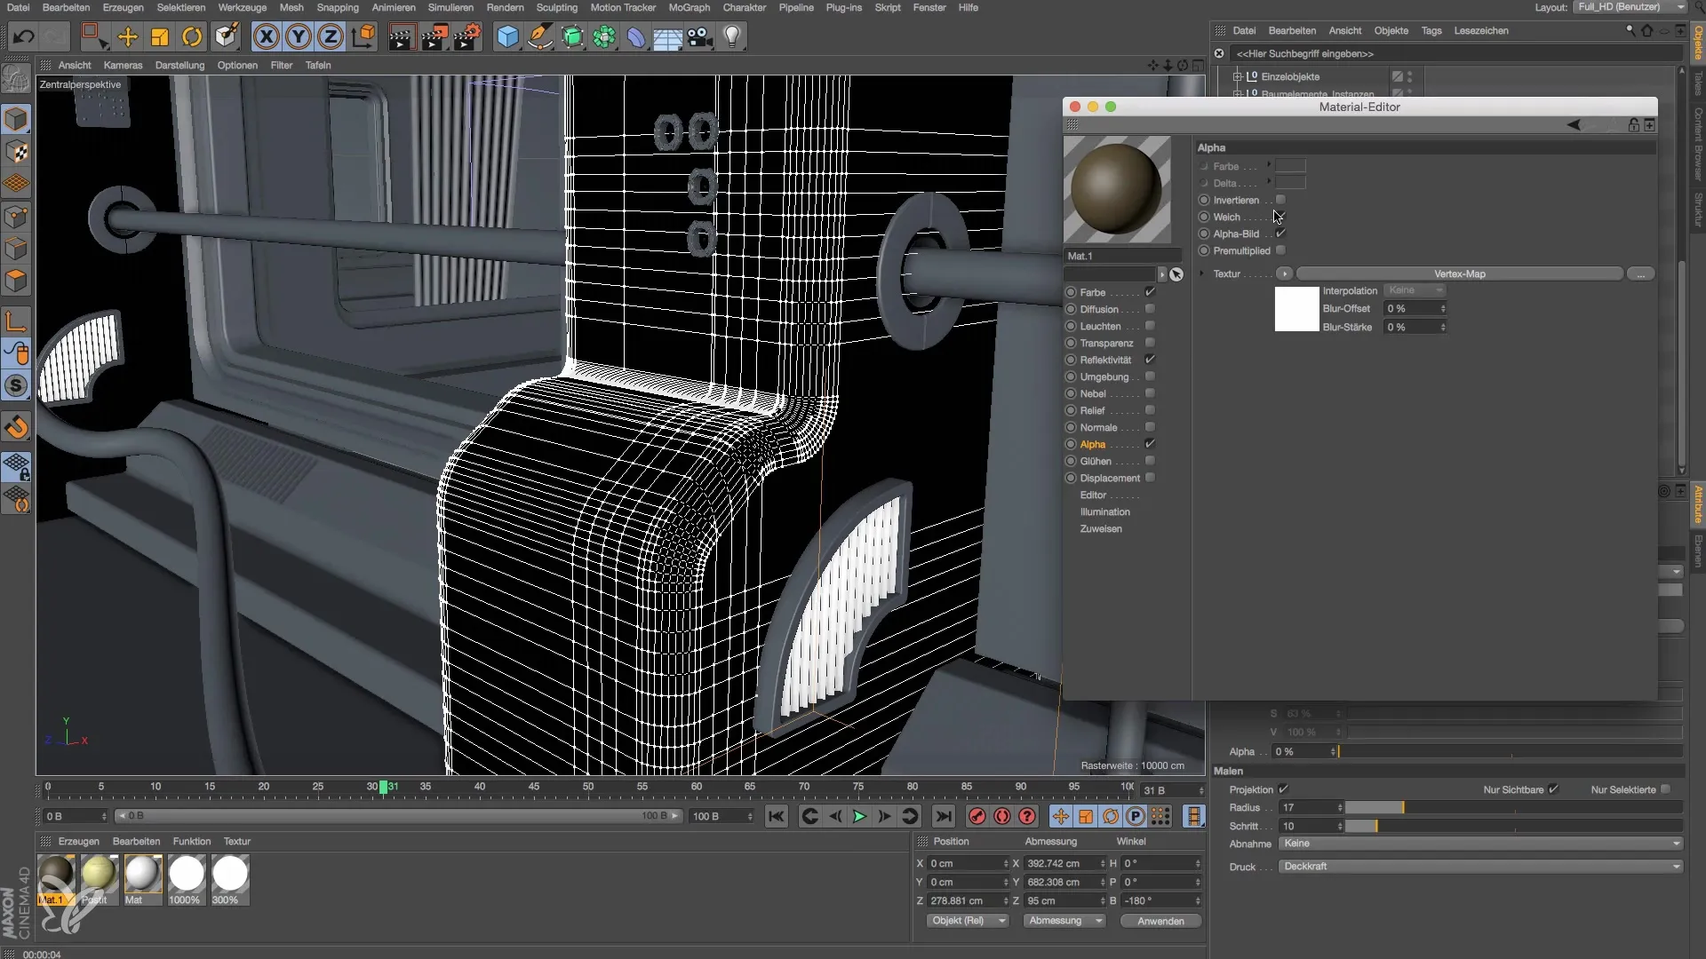Screen dimensions: 1706x959
Task: Open the viewport Kameras menu
Action: coord(123,65)
